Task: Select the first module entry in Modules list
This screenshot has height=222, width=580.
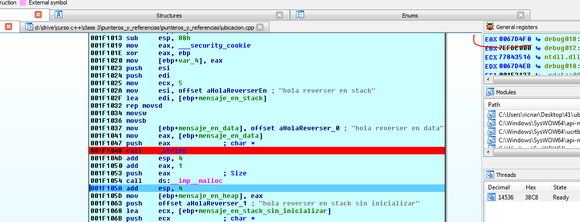Action: point(533,114)
